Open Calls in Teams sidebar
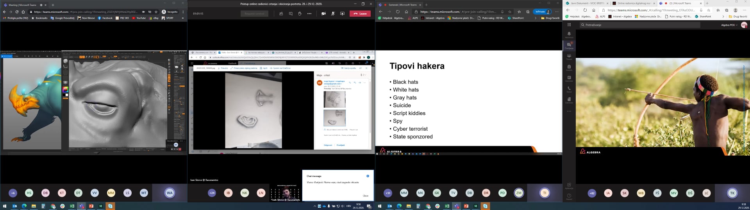750x210 pixels. tap(569, 89)
